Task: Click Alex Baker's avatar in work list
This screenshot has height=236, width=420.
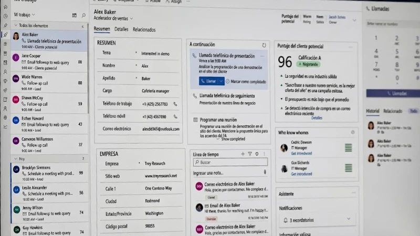Action: point(16,36)
